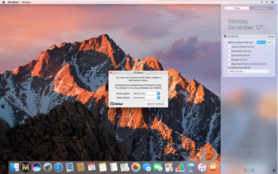Image resolution: width=278 pixels, height=174 pixels.
Task: Select Greensboro (0.4 mi) station radio
Action: 229,51
